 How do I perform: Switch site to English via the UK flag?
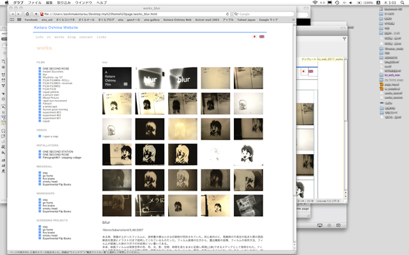[261, 37]
